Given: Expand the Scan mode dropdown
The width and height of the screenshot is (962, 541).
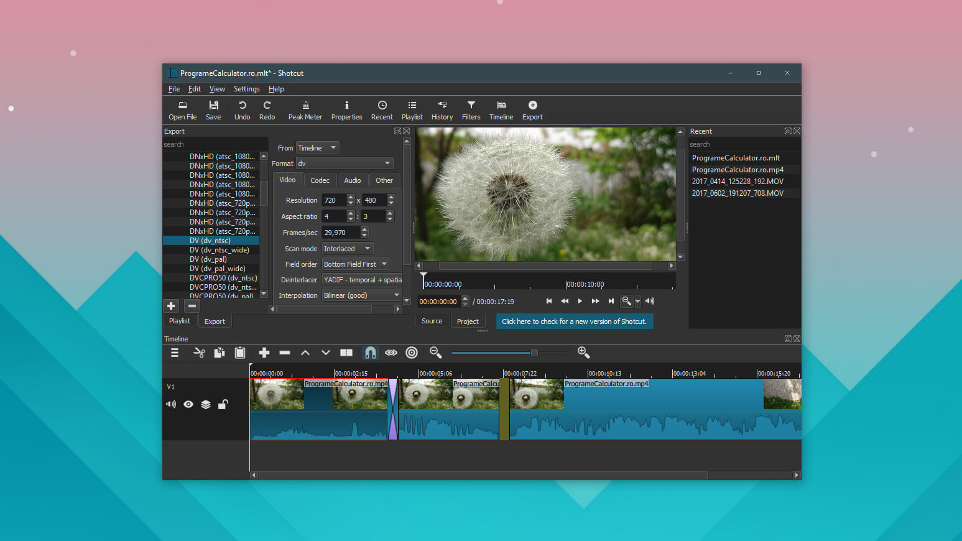Looking at the screenshot, I should tap(347, 249).
